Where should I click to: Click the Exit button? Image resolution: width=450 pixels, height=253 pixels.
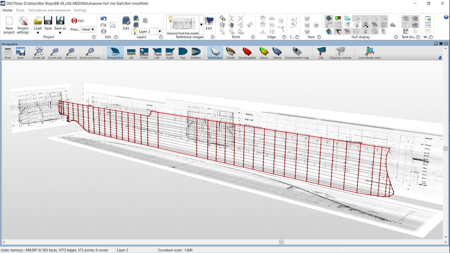click(x=78, y=21)
